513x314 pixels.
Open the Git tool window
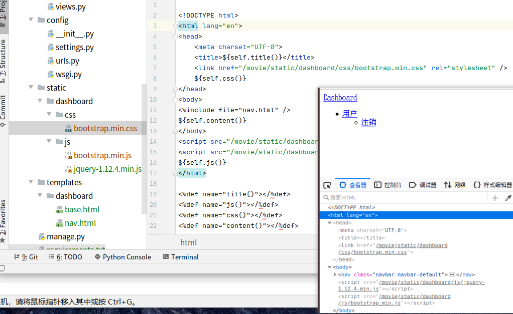(26, 257)
